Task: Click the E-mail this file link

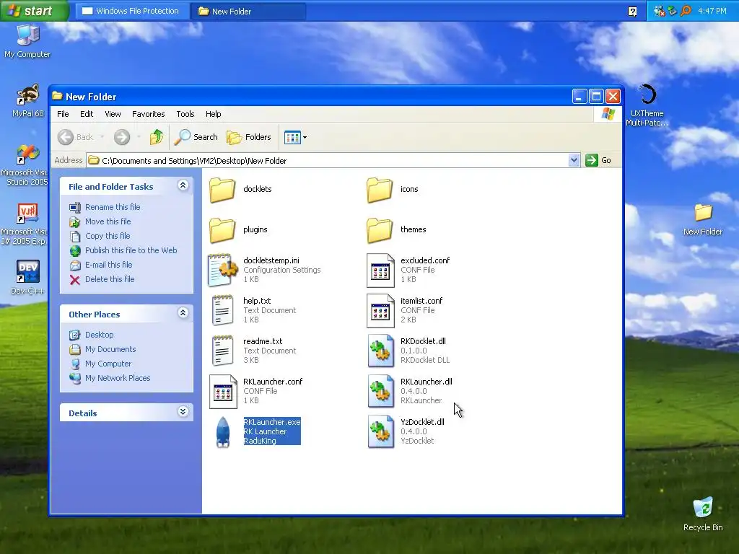Action: click(108, 265)
